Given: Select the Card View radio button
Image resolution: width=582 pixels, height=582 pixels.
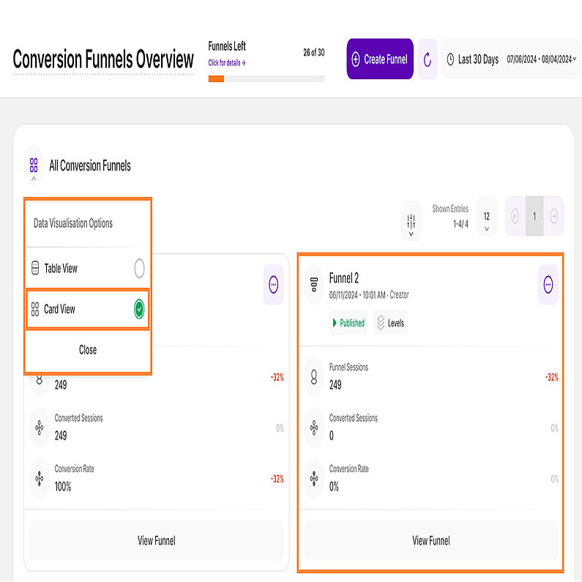Looking at the screenshot, I should 139,310.
